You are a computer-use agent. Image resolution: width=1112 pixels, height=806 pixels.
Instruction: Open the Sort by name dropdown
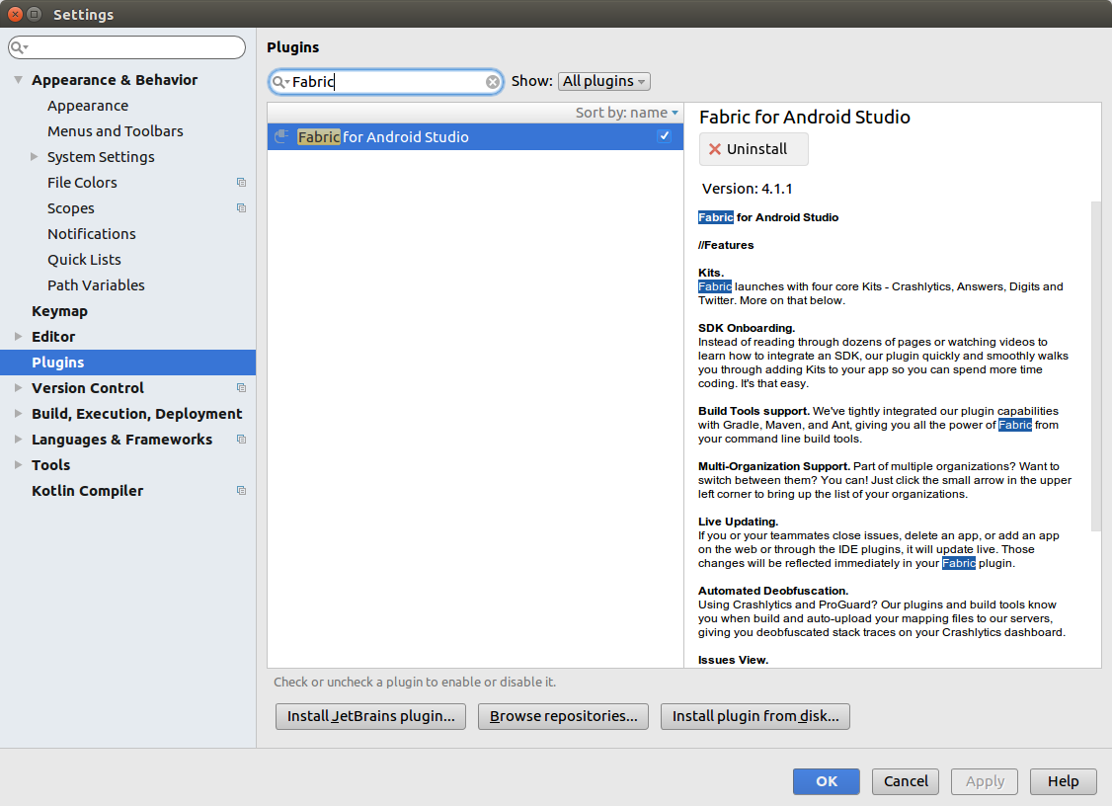627,113
